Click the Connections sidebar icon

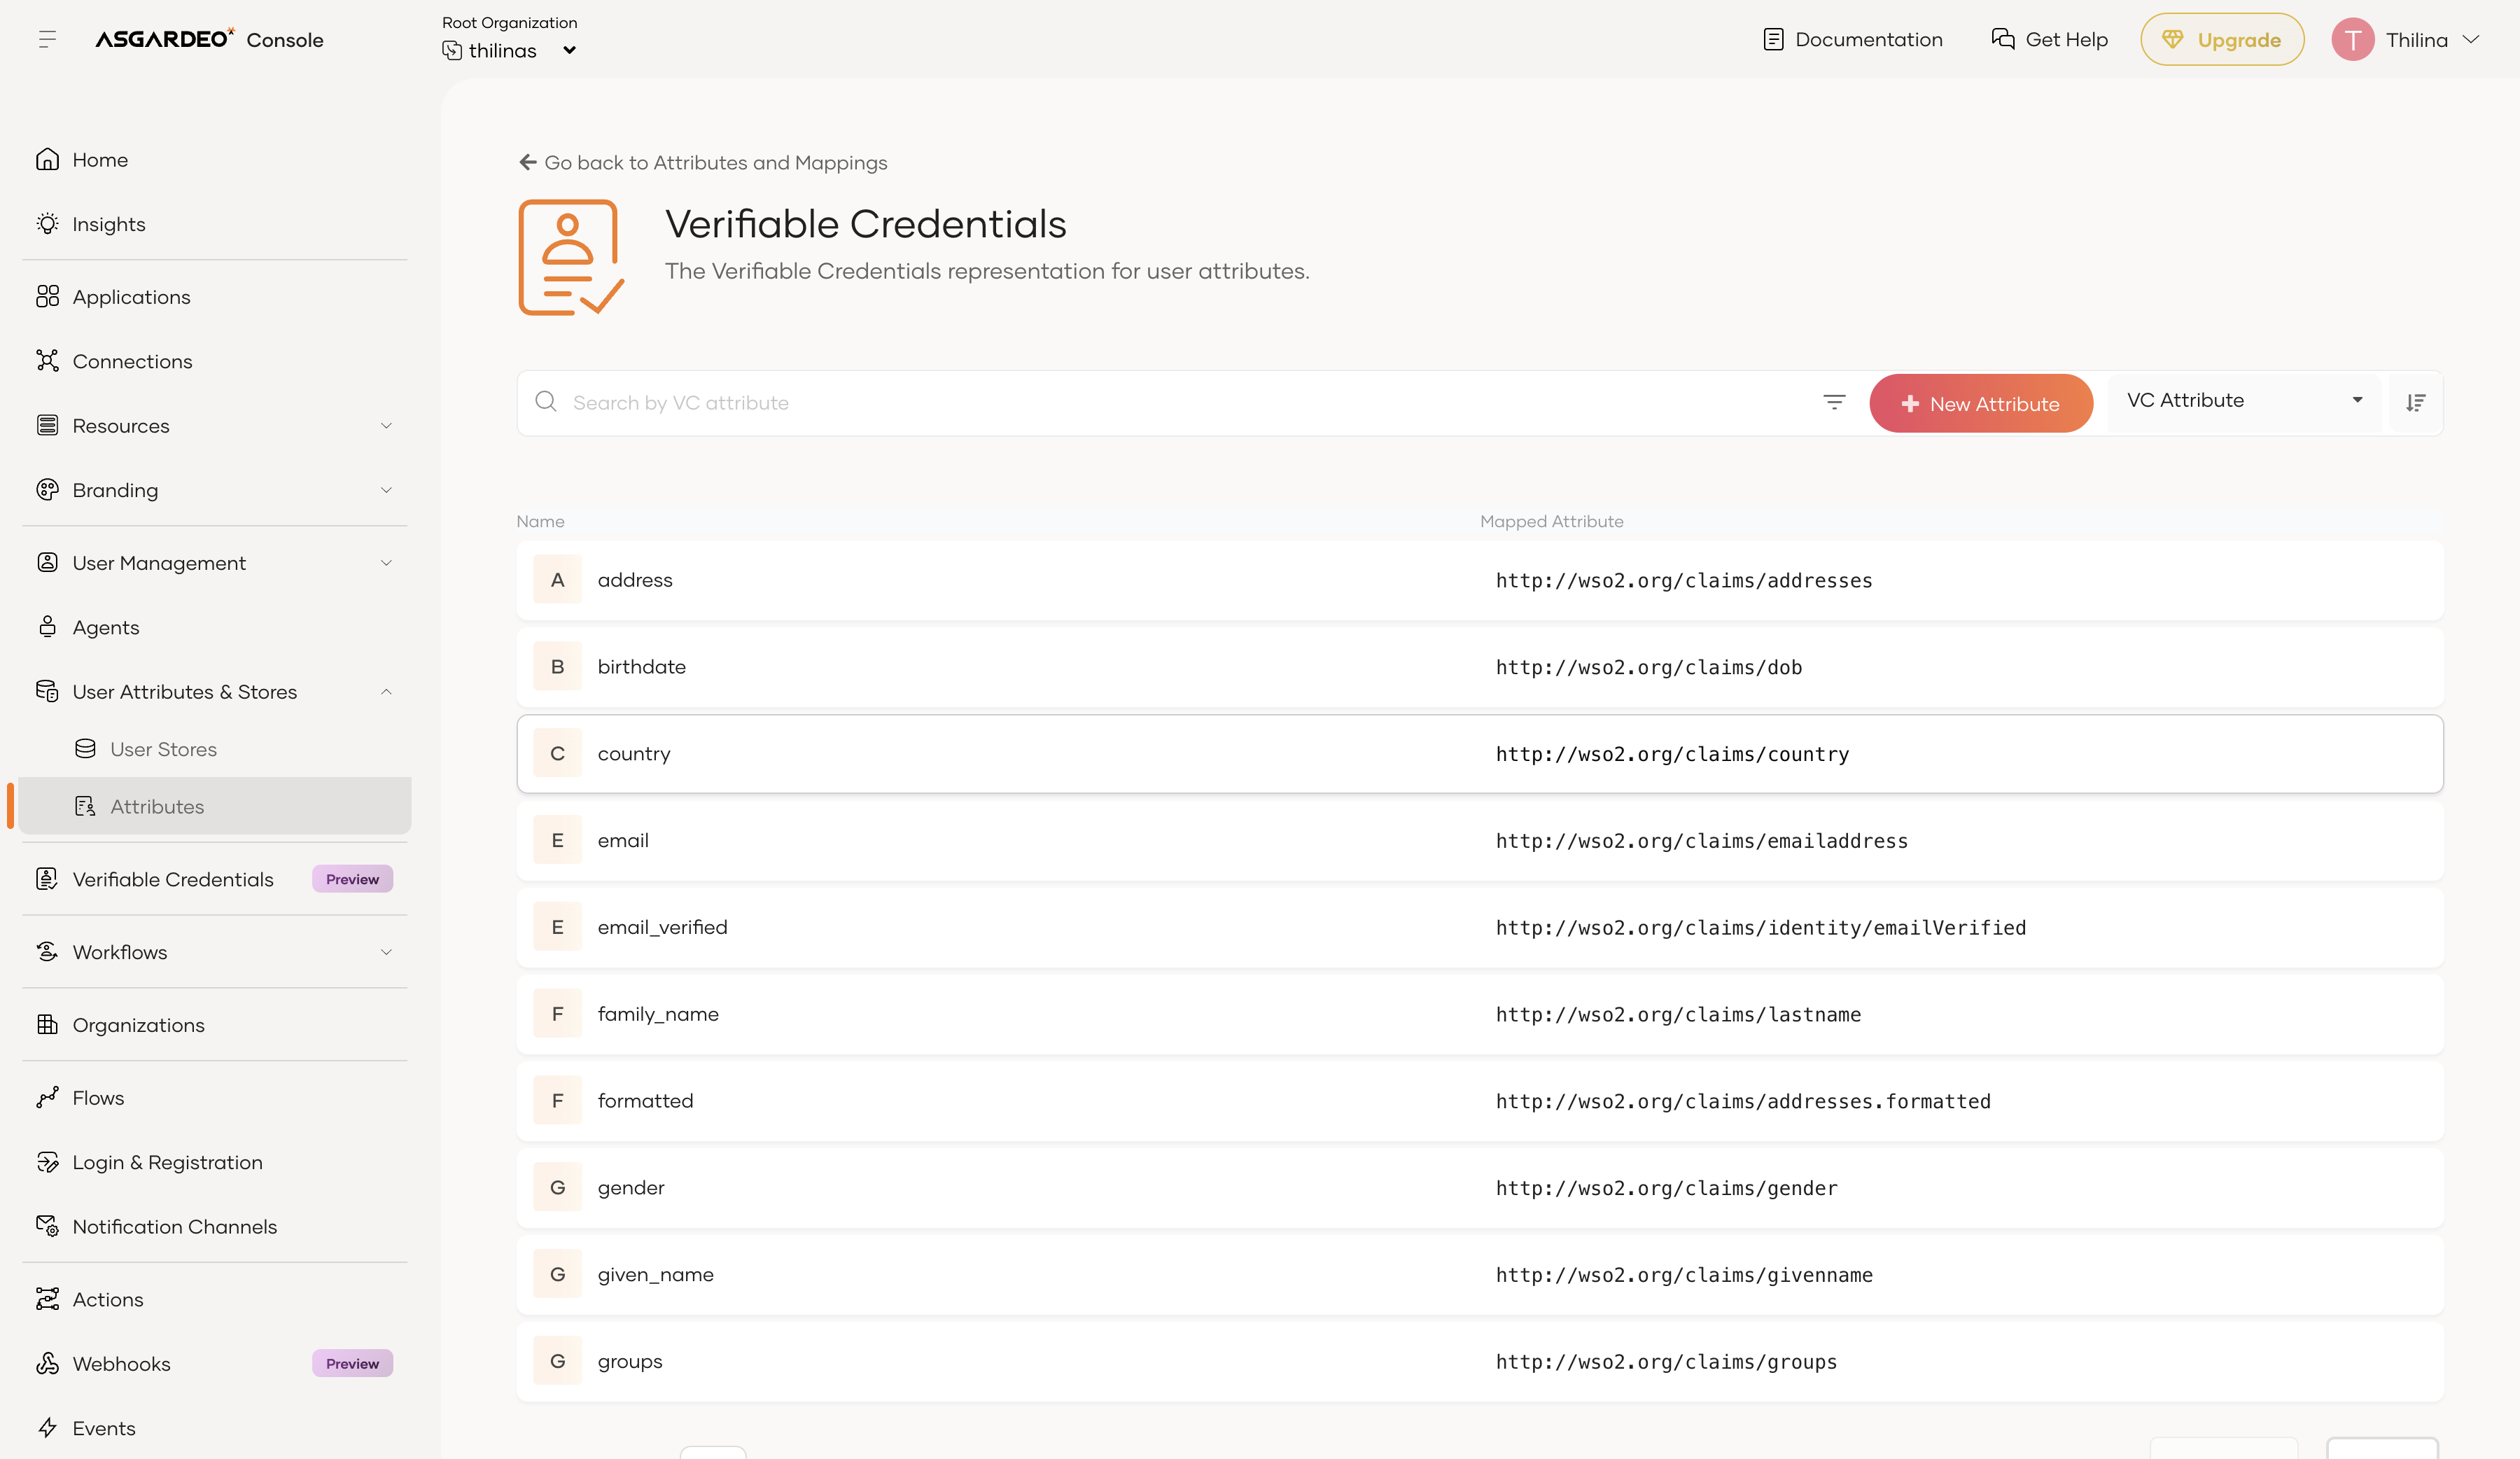pos(47,361)
